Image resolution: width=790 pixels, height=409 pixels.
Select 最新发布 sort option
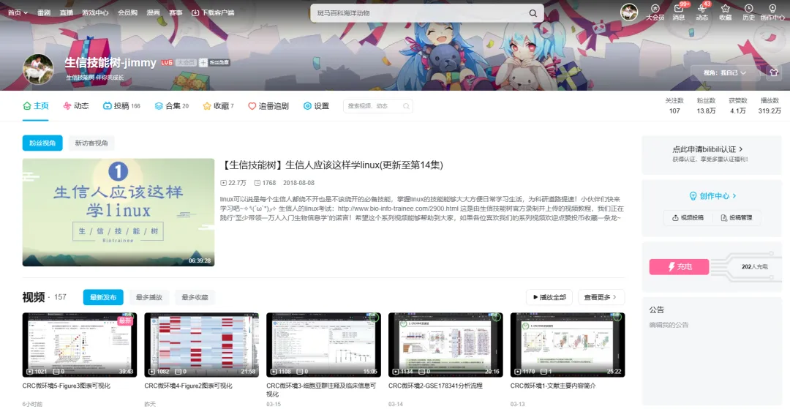click(103, 297)
